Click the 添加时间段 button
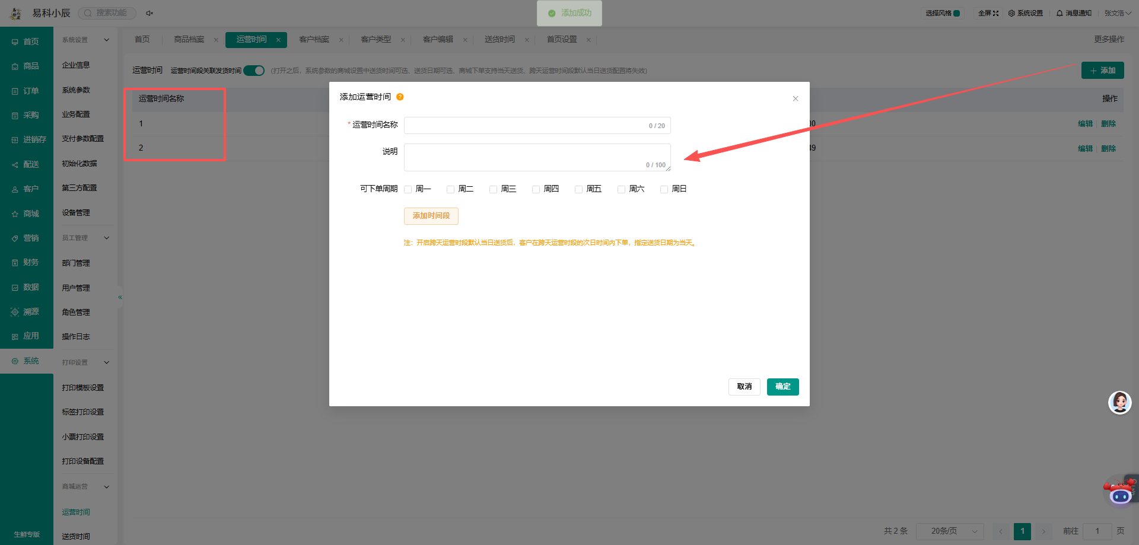Screen dimensions: 1139x545 coord(431,216)
